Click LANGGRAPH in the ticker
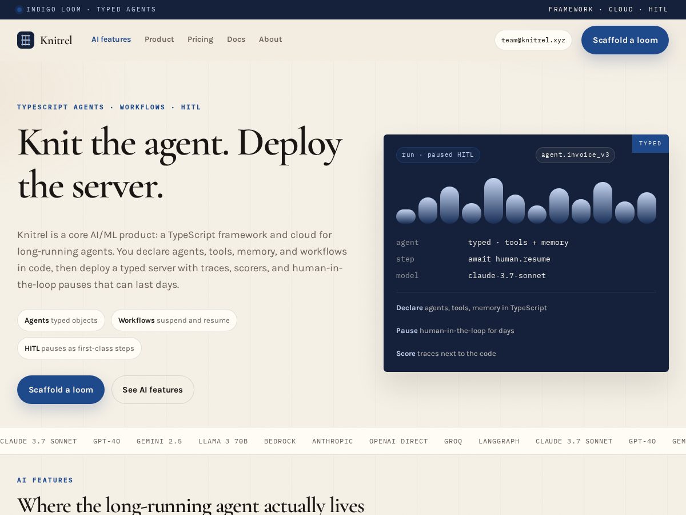This screenshot has height=515, width=686. click(x=499, y=441)
